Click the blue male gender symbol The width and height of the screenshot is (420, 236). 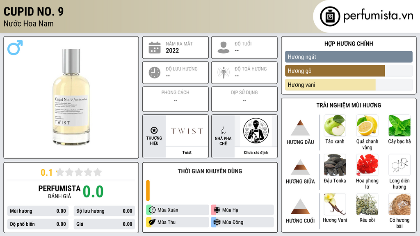click(x=15, y=48)
